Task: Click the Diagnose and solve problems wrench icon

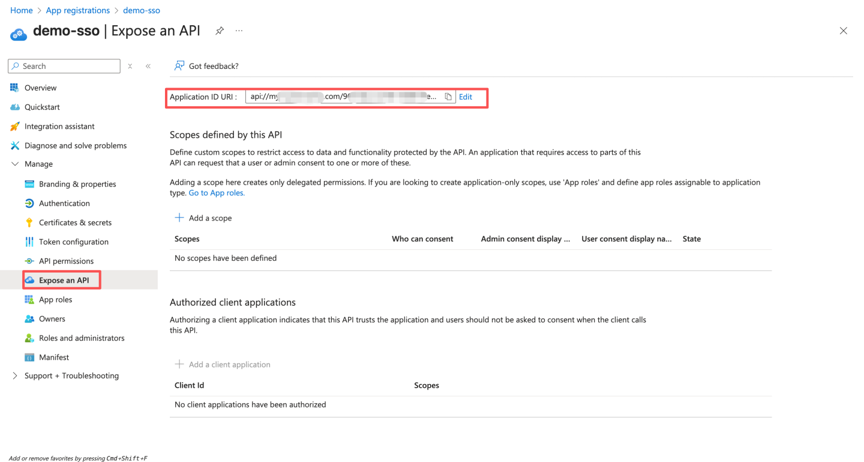Action: tap(15, 146)
